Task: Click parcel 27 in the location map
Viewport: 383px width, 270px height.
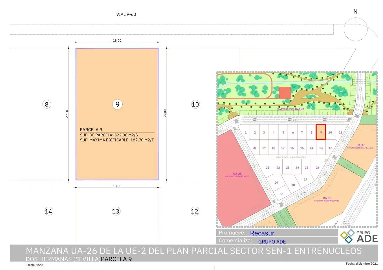Action: [305, 179]
